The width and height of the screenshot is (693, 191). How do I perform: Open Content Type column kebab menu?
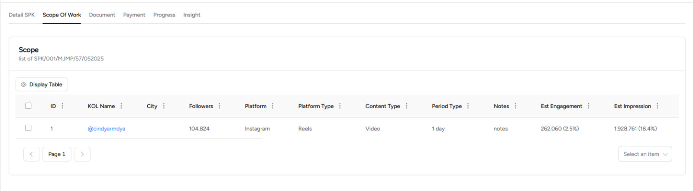coord(406,106)
